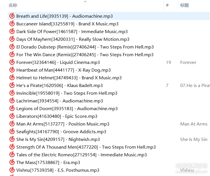Click the Forever Liquid Cinema file icon
This screenshot has height=176, width=210.
[12, 62]
